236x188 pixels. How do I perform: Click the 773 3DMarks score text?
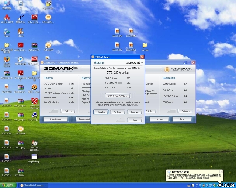[x=118, y=73]
